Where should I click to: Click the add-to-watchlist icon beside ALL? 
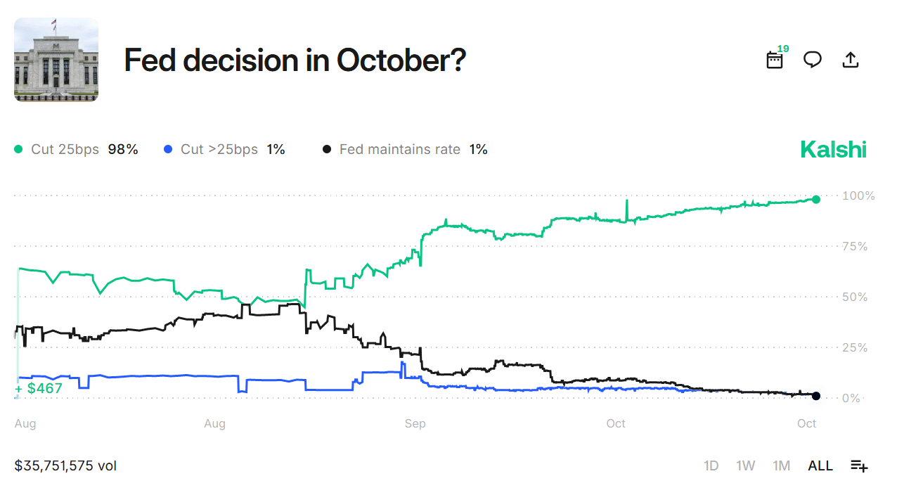tap(858, 465)
